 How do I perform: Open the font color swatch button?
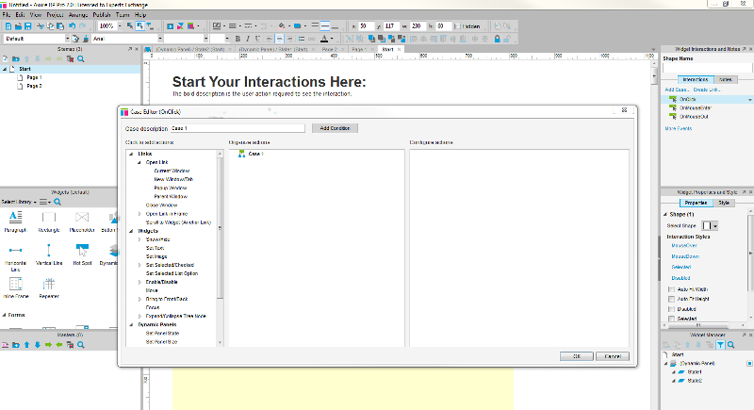tap(324, 39)
